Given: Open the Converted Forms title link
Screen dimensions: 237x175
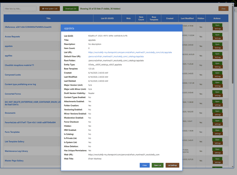Looking at the screenshot, I should tap(13, 94).
